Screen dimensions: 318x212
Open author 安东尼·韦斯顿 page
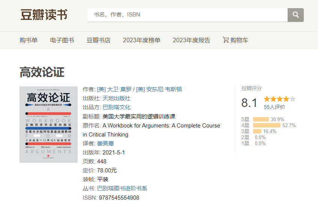[x=159, y=89]
